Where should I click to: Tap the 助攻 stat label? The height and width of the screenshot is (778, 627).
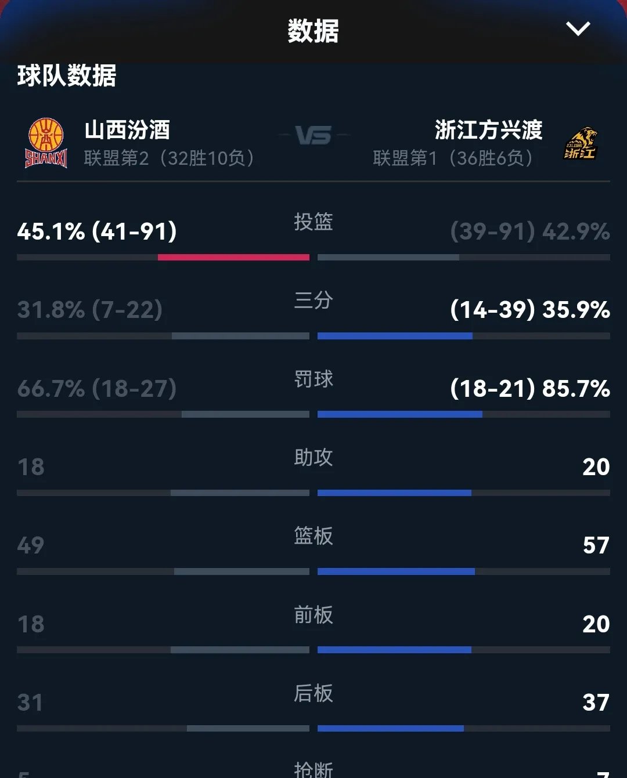(313, 457)
